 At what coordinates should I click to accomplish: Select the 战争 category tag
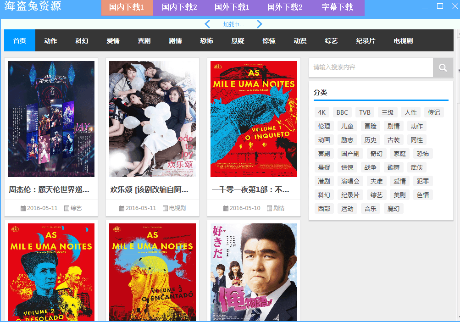click(371, 167)
